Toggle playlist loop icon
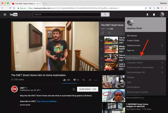Viewport: 168px width, 113px height. coord(103,33)
